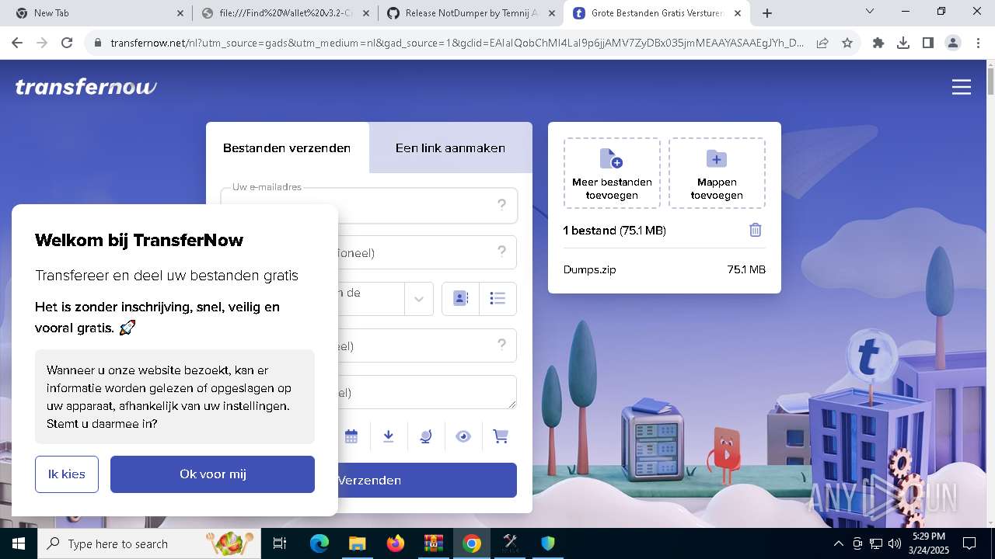Click the Dumps.zip file entry

(664, 269)
